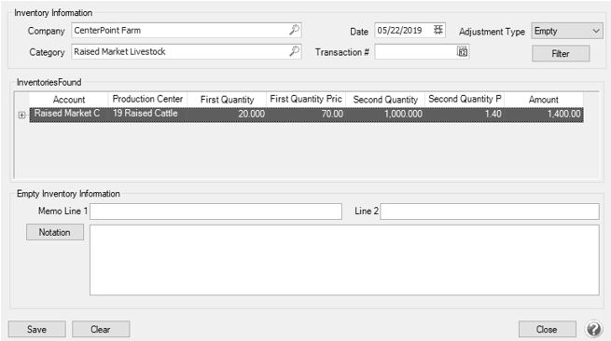611x341 pixels.
Task: Click the Filter button
Action: [561, 54]
